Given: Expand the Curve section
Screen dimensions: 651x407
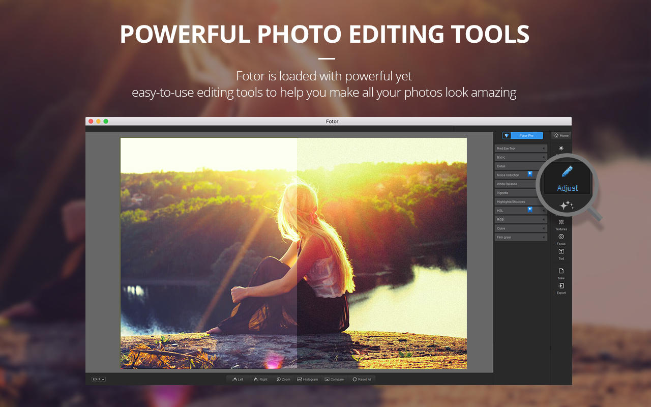Looking at the screenshot, I should click(520, 228).
